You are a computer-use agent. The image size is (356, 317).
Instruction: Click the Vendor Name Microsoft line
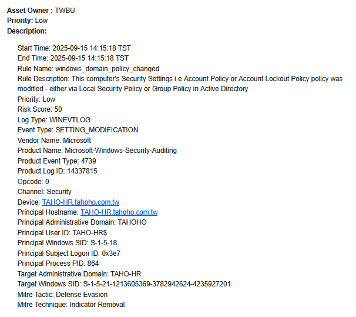tap(54, 141)
